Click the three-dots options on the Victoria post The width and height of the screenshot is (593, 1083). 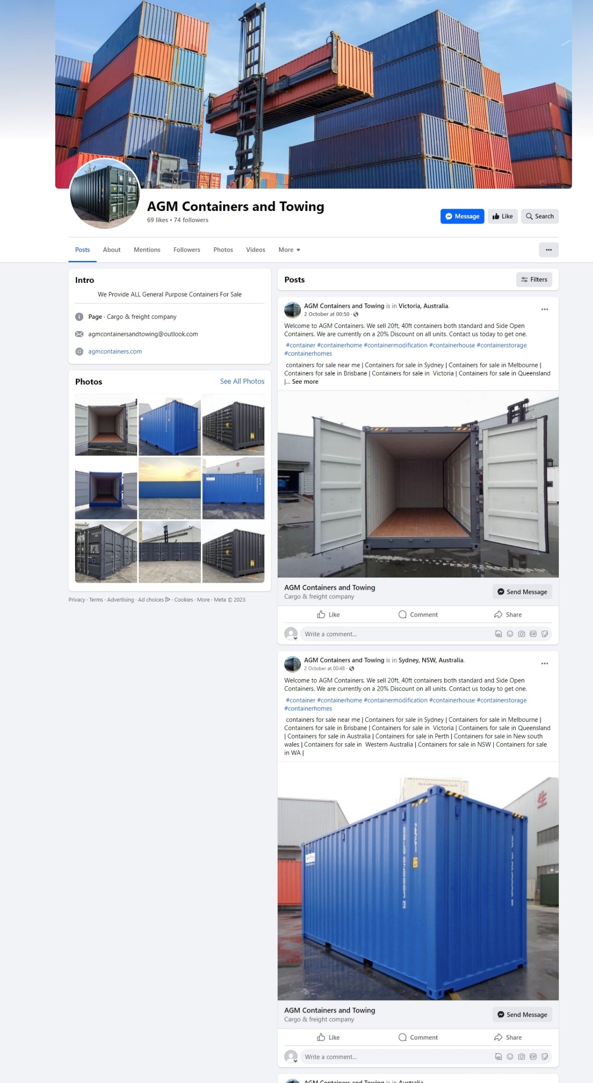(544, 310)
